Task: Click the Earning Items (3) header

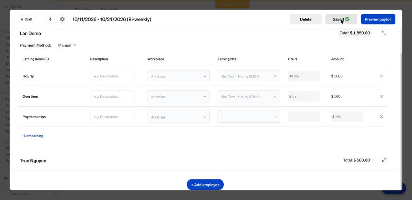Action: [x=35, y=59]
